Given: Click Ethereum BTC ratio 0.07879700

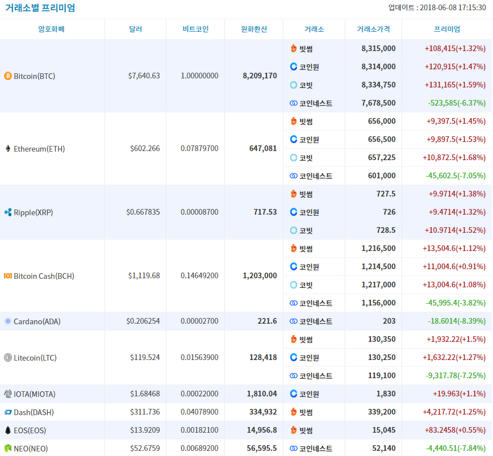Looking at the screenshot, I should (x=199, y=148).
